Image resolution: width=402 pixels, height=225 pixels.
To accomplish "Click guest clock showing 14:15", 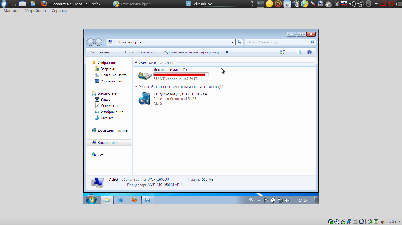I will pyautogui.click(x=303, y=200).
